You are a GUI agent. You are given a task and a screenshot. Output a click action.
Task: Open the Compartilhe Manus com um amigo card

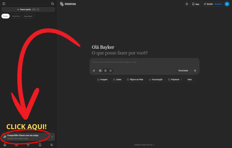coord(28,137)
